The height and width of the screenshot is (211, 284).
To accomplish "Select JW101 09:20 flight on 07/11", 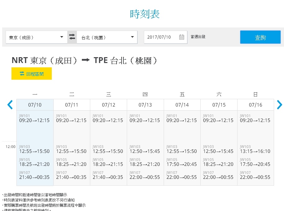I will point(71,118).
